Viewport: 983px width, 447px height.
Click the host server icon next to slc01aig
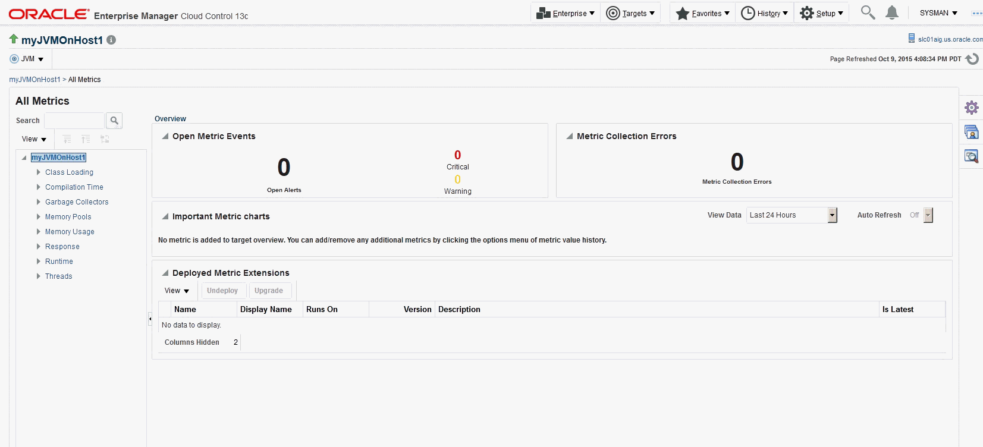click(x=911, y=39)
